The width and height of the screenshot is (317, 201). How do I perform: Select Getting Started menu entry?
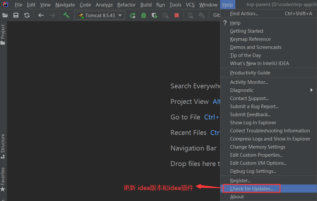pyautogui.click(x=268, y=31)
